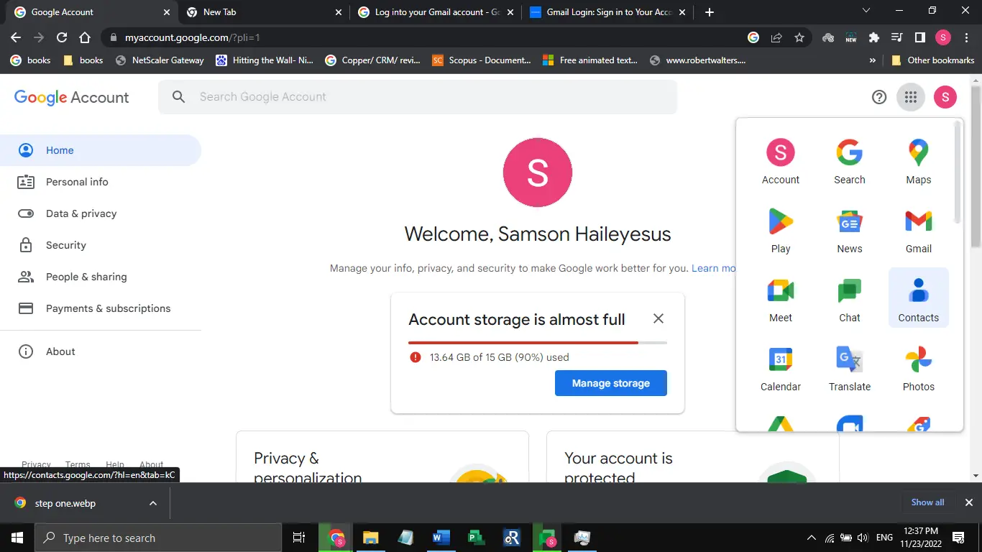The width and height of the screenshot is (982, 552).
Task: Focus the Search Google Account field
Action: (x=418, y=97)
